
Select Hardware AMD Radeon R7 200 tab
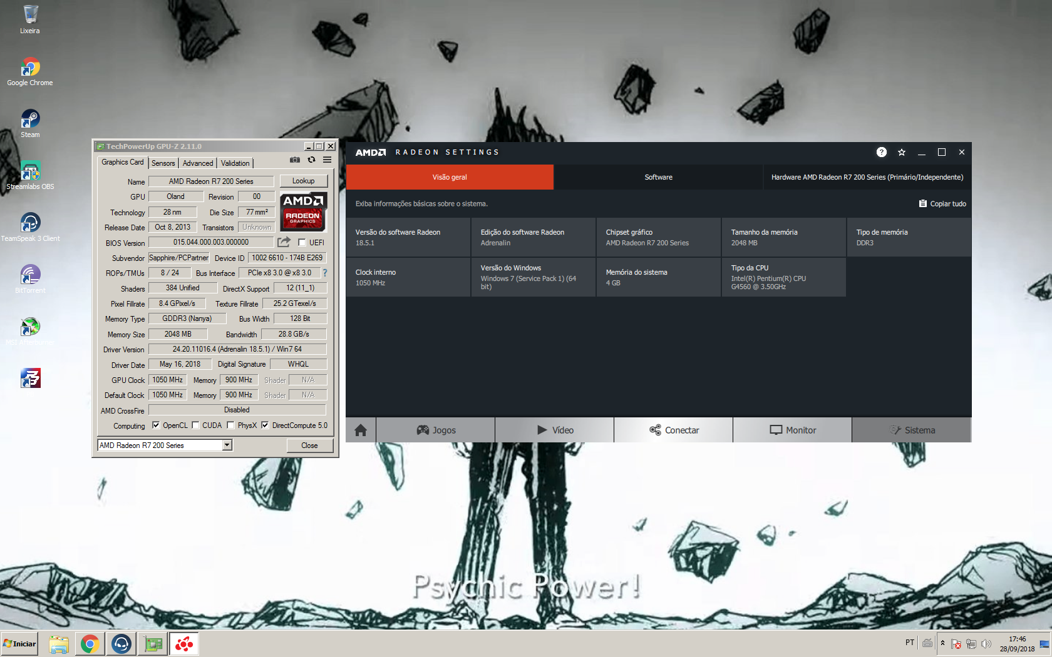(867, 177)
